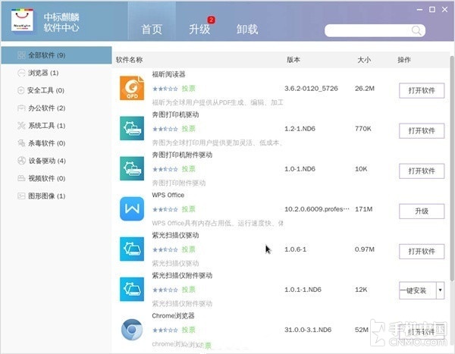Click the 奔图打印机驱动 printer icon

(132, 128)
